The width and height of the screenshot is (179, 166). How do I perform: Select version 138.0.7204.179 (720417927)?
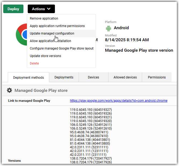coord(91,159)
